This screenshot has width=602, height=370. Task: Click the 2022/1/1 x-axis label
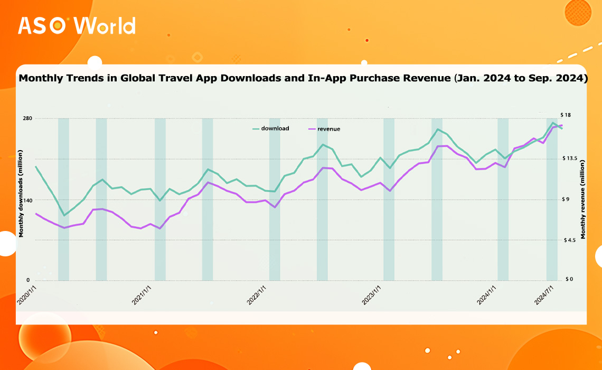tap(257, 295)
